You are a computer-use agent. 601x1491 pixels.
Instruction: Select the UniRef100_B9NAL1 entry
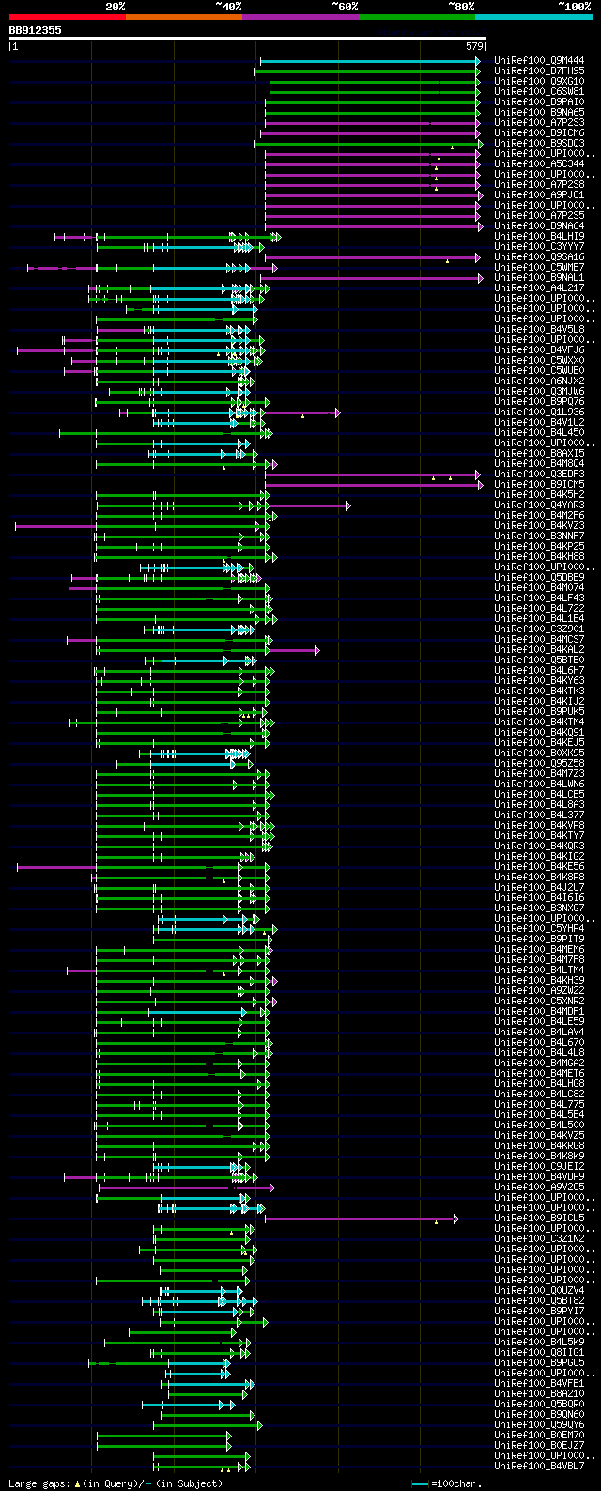(x=540, y=278)
